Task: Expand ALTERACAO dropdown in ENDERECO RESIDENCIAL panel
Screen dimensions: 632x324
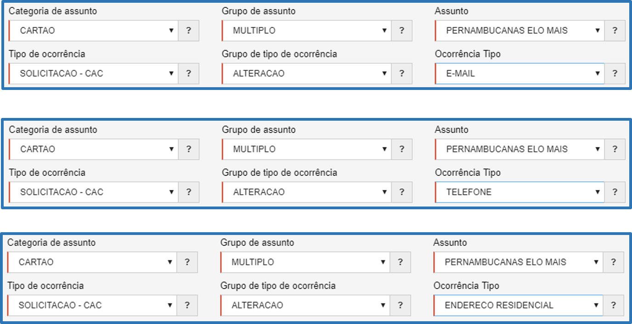Action: click(x=305, y=305)
